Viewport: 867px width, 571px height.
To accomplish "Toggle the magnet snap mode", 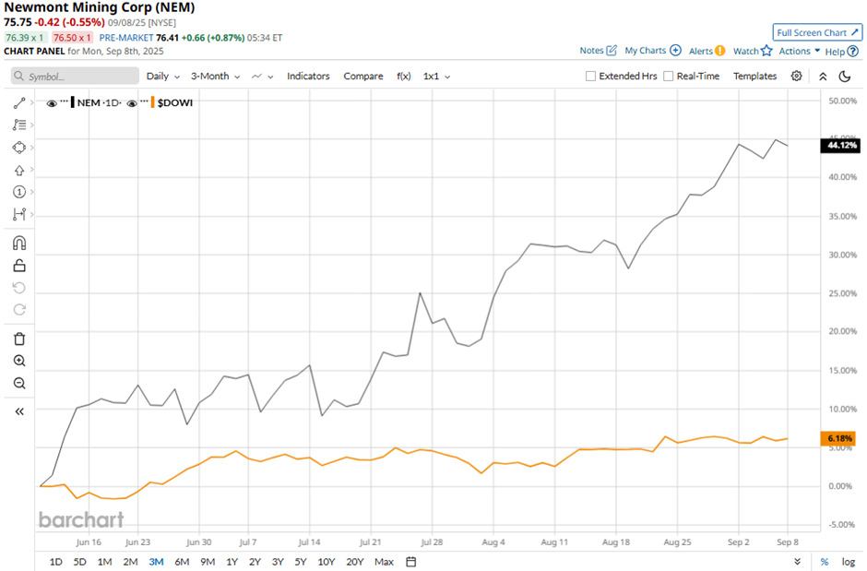I will pos(19,244).
